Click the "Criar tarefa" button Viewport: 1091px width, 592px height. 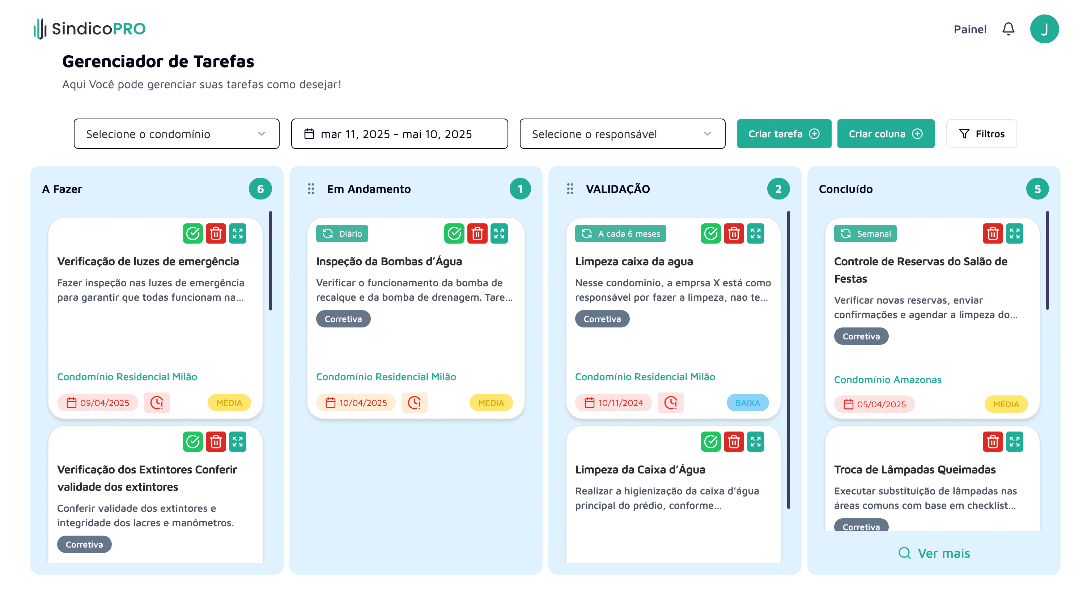(784, 134)
